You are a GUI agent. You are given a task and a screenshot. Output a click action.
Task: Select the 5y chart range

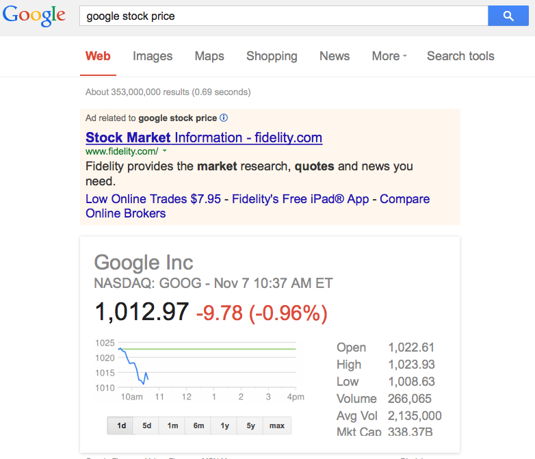(x=250, y=425)
